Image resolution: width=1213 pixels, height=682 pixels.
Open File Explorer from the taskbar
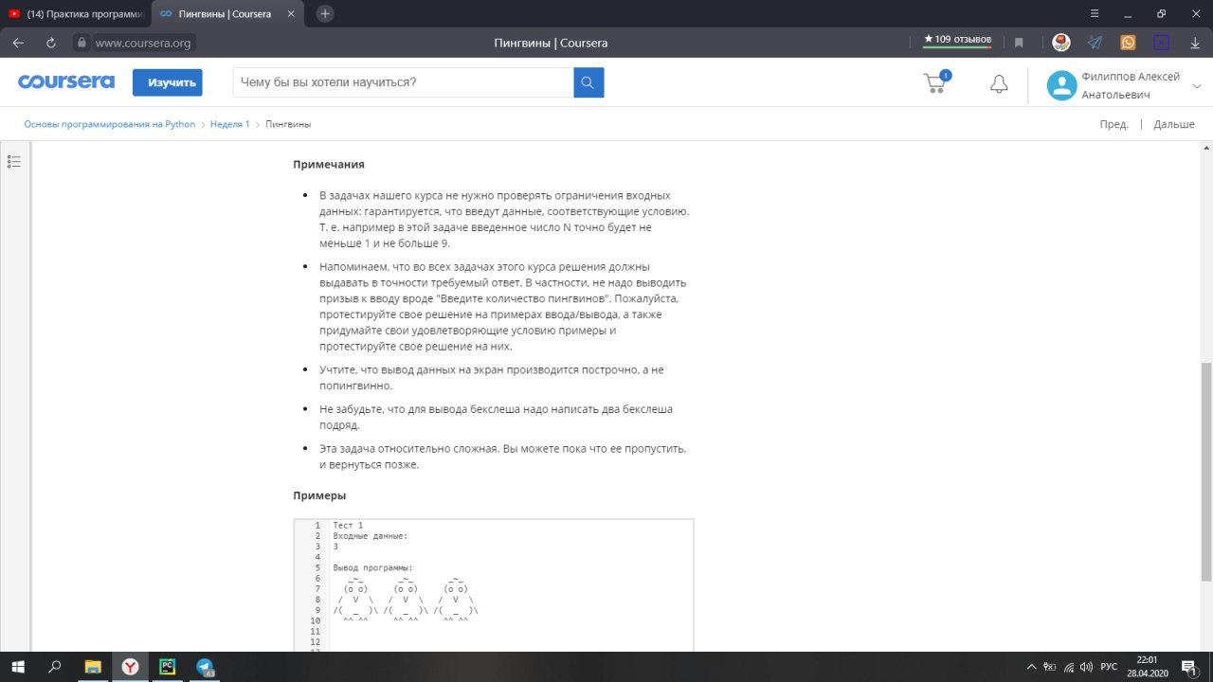[x=93, y=667]
